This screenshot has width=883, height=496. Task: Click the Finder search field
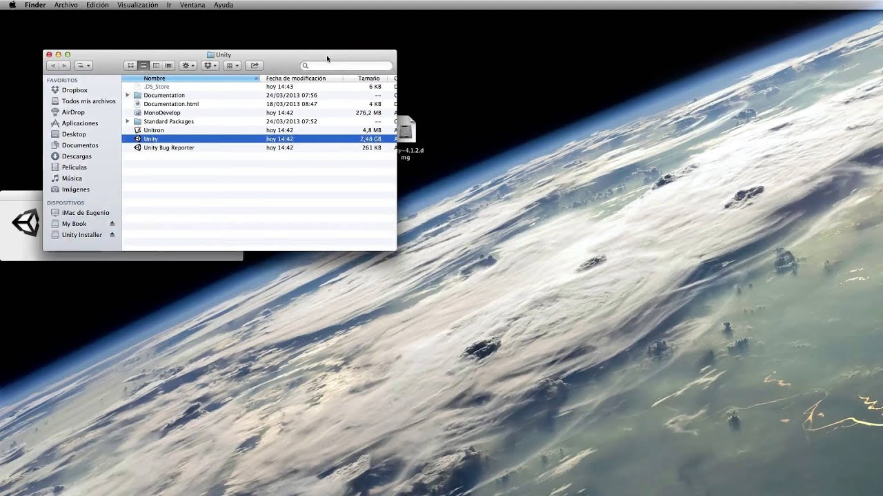point(346,65)
